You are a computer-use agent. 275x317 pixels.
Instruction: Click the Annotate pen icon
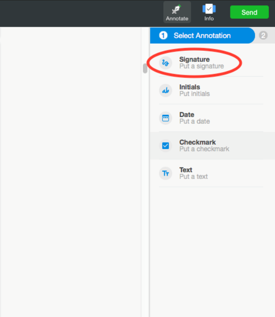176,9
